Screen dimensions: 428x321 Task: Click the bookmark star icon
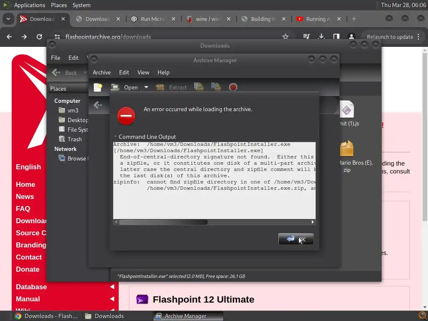click(x=285, y=37)
